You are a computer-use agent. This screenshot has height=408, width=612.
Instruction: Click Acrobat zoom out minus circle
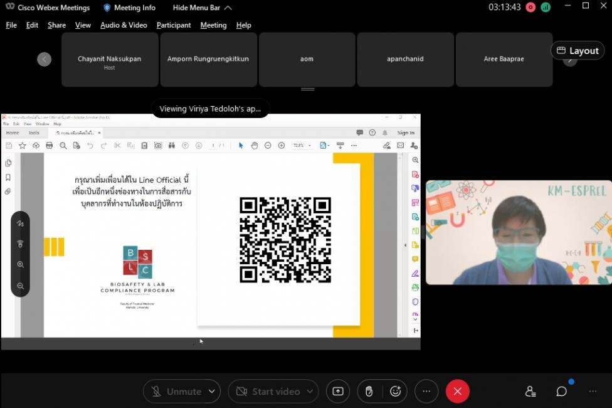coord(268,146)
